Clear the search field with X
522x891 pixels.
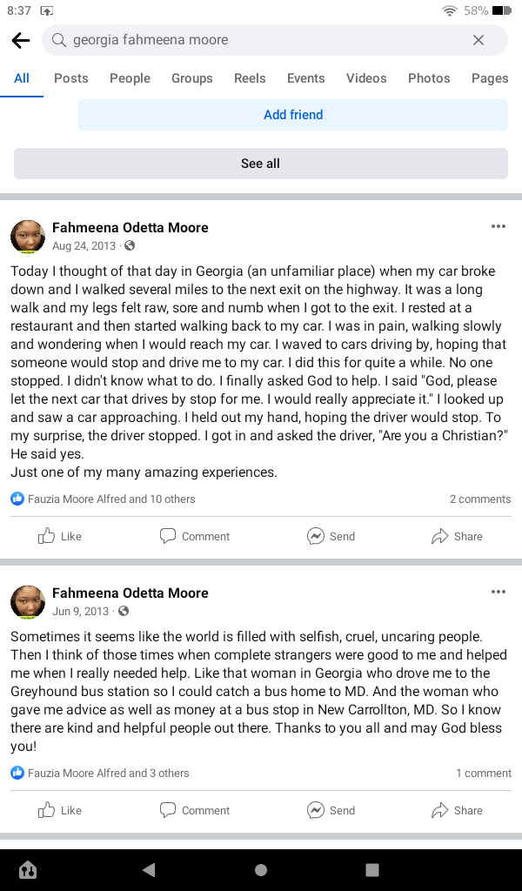(x=478, y=40)
